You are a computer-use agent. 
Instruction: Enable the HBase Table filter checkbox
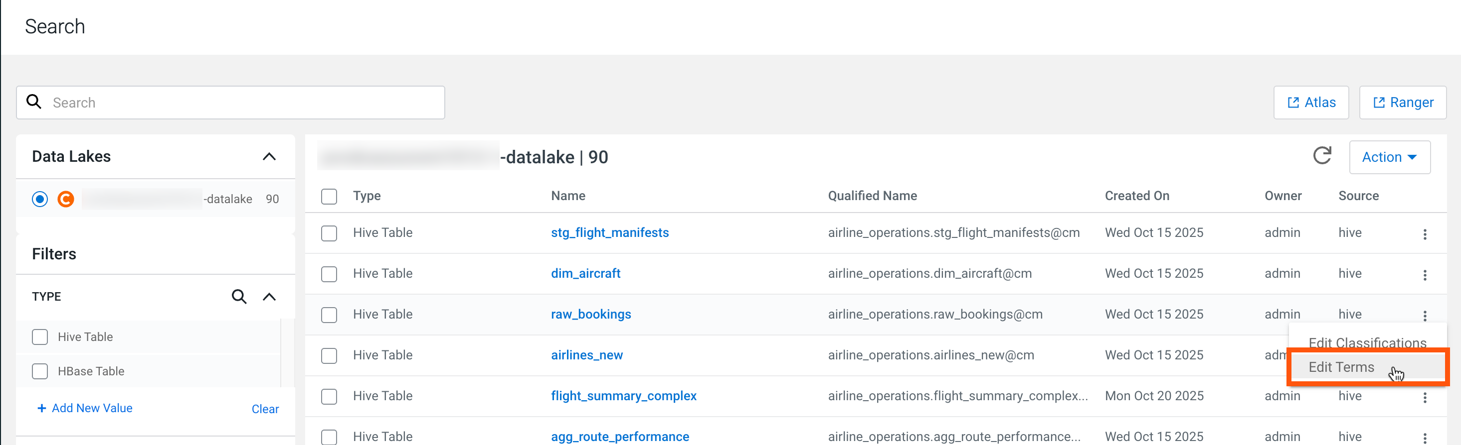point(40,371)
